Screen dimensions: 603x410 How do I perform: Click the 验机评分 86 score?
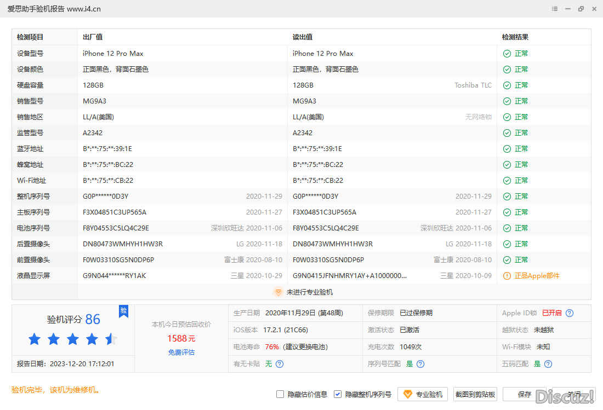73,319
